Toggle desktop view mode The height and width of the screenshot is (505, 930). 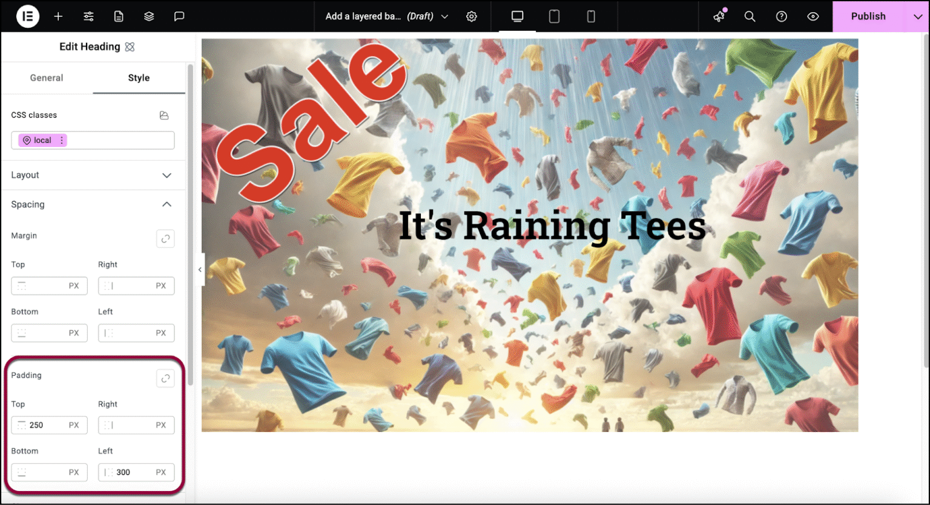click(x=516, y=16)
